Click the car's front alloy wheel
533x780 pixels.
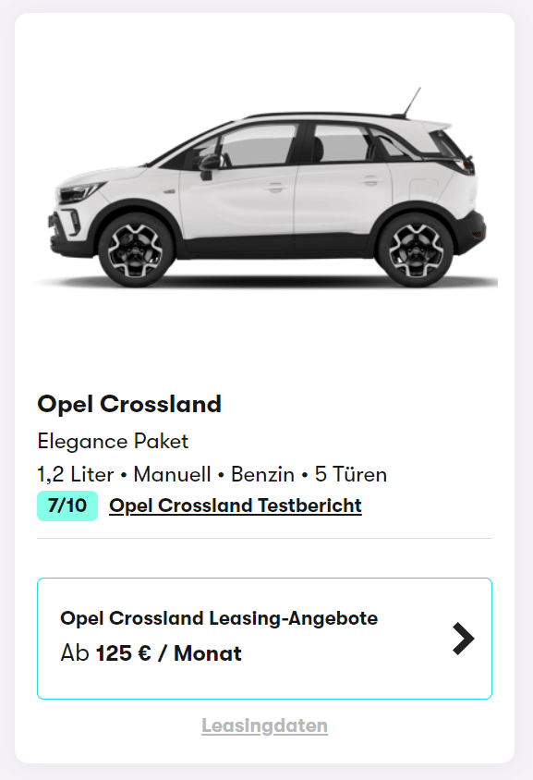(x=136, y=250)
